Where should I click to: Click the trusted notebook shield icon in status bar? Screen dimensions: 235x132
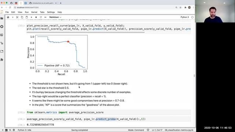[x=148, y=130]
